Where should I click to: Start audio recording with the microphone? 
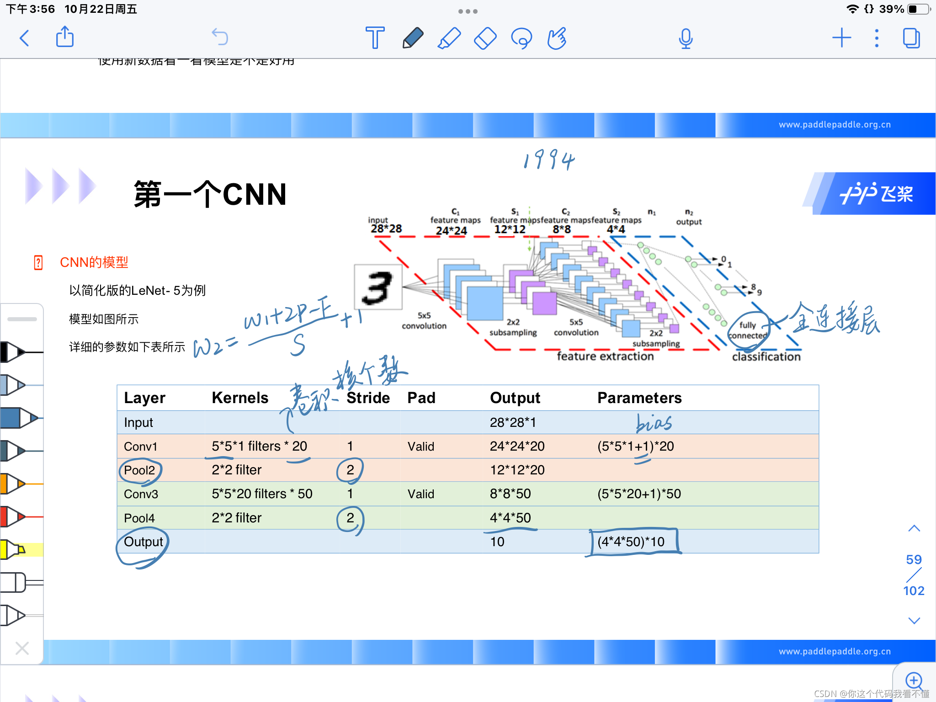[686, 38]
